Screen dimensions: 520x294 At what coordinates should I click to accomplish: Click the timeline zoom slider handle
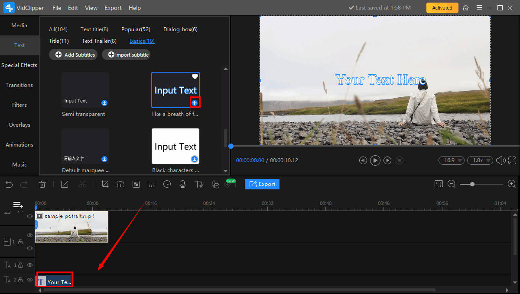pyautogui.click(x=472, y=184)
